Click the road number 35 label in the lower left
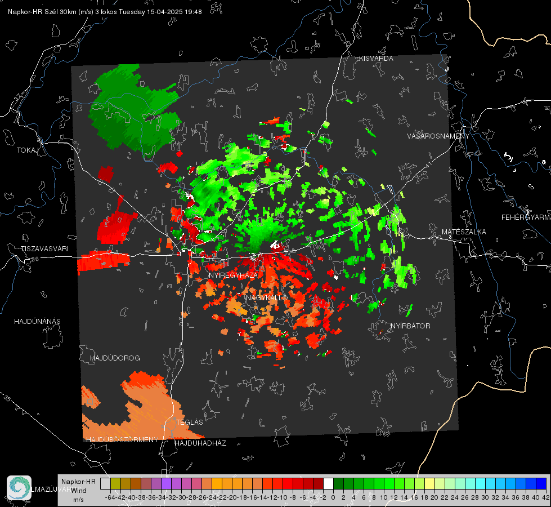This screenshot has height=507, width=551. (7, 398)
